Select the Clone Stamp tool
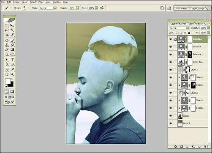This screenshot has height=153, width=212. (7, 45)
